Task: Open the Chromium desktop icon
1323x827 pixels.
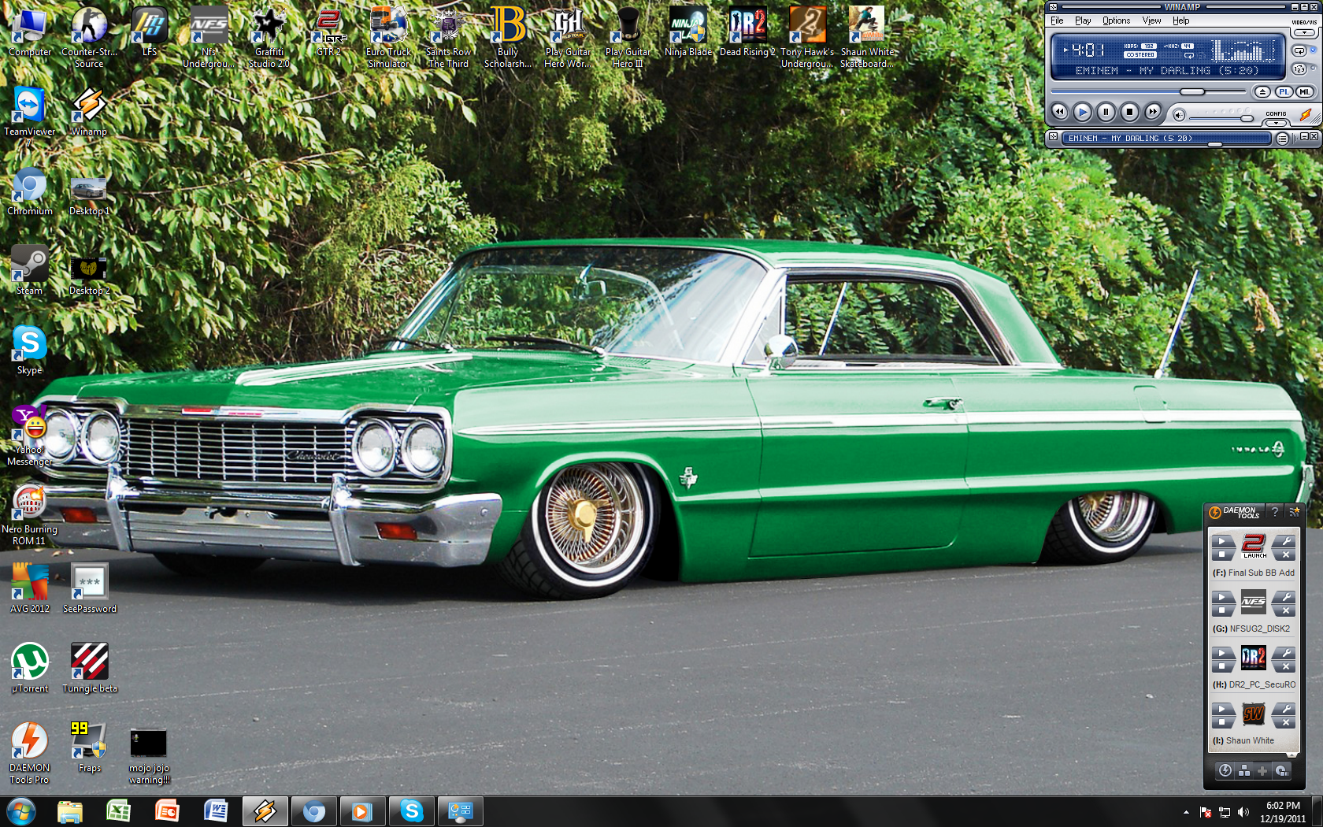Action: tap(29, 191)
